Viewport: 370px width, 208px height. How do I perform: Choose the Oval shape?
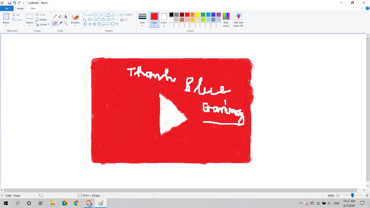[94, 15]
